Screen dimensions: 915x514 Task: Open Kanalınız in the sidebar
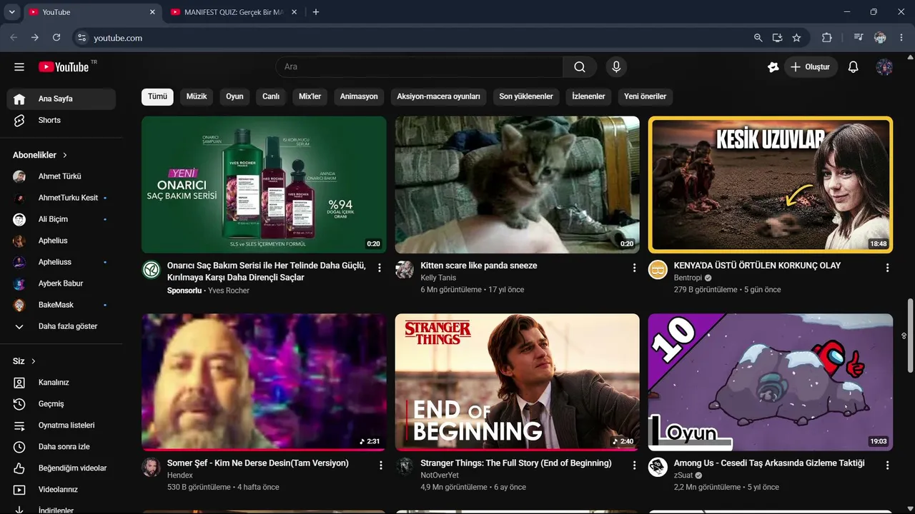[x=61, y=383]
